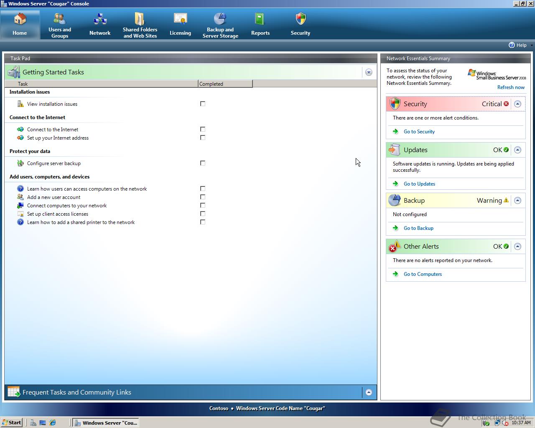Click the Connect computers to your network icon
This screenshot has height=428, width=535.
point(20,205)
